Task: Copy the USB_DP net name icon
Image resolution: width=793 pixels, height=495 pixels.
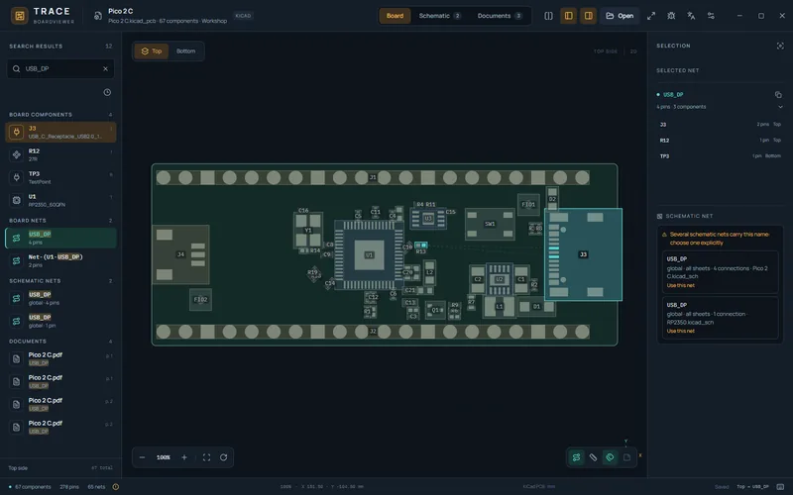Action: pos(778,94)
